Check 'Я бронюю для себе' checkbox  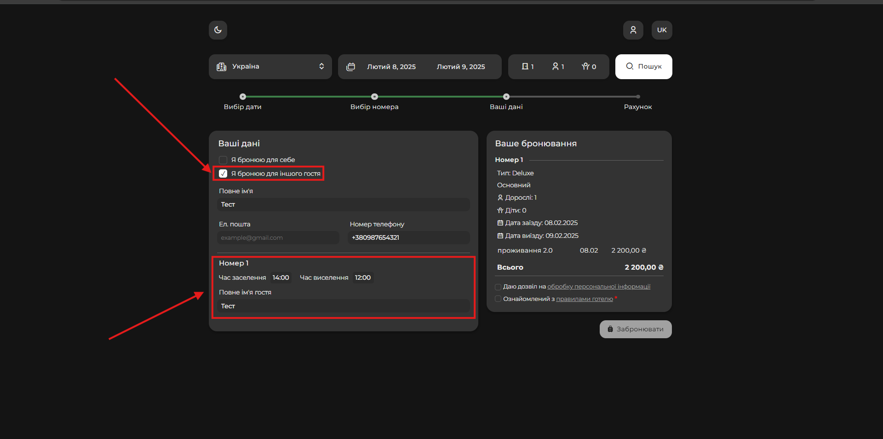click(223, 160)
